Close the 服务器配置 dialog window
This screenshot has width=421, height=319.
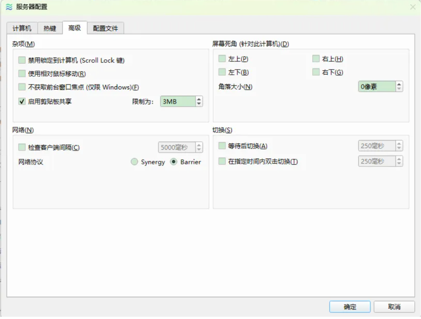[412, 7]
